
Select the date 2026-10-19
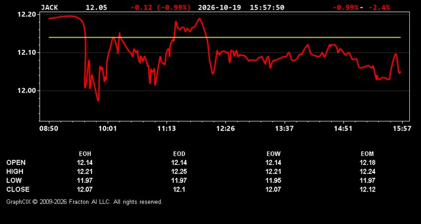pos(220,7)
